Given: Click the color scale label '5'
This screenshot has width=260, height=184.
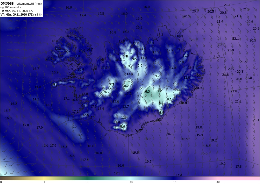Looking at the screenshot, I should [87, 182].
